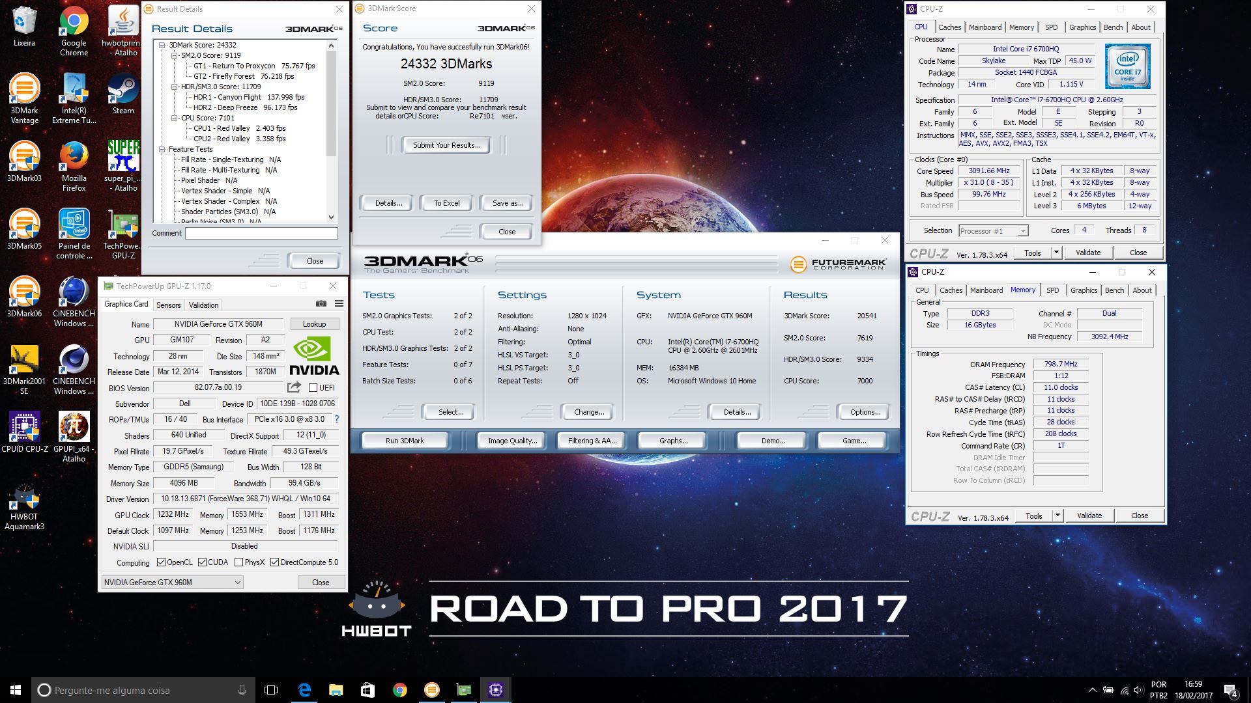Image resolution: width=1251 pixels, height=703 pixels.
Task: Open the GPUPI_x64 Atalho desktop icon
Action: click(x=74, y=436)
